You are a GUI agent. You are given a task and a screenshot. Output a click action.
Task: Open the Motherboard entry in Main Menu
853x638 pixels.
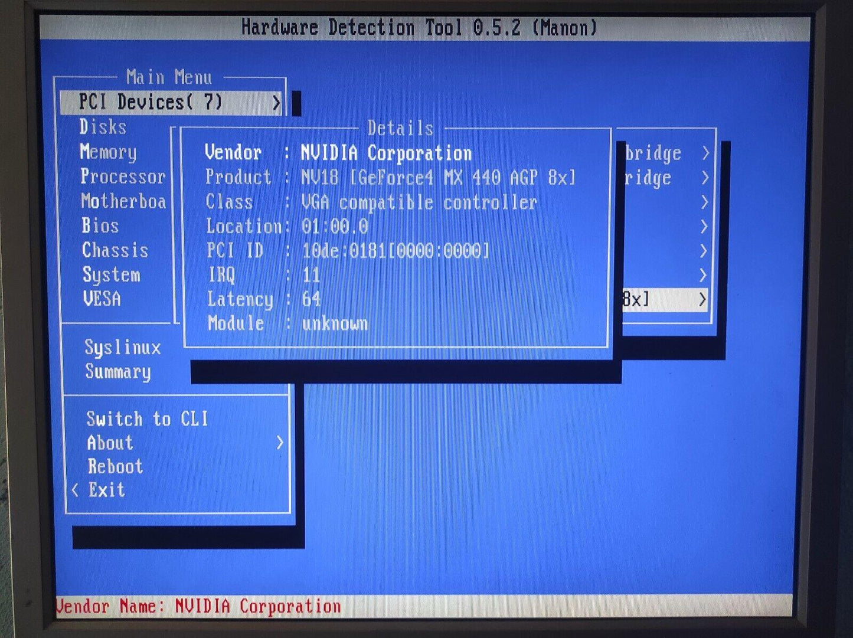tap(123, 201)
